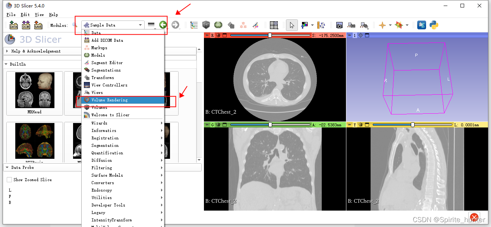The height and width of the screenshot is (227, 491).
Task: Center the 3D view with crosshair icon
Action: (x=361, y=35)
